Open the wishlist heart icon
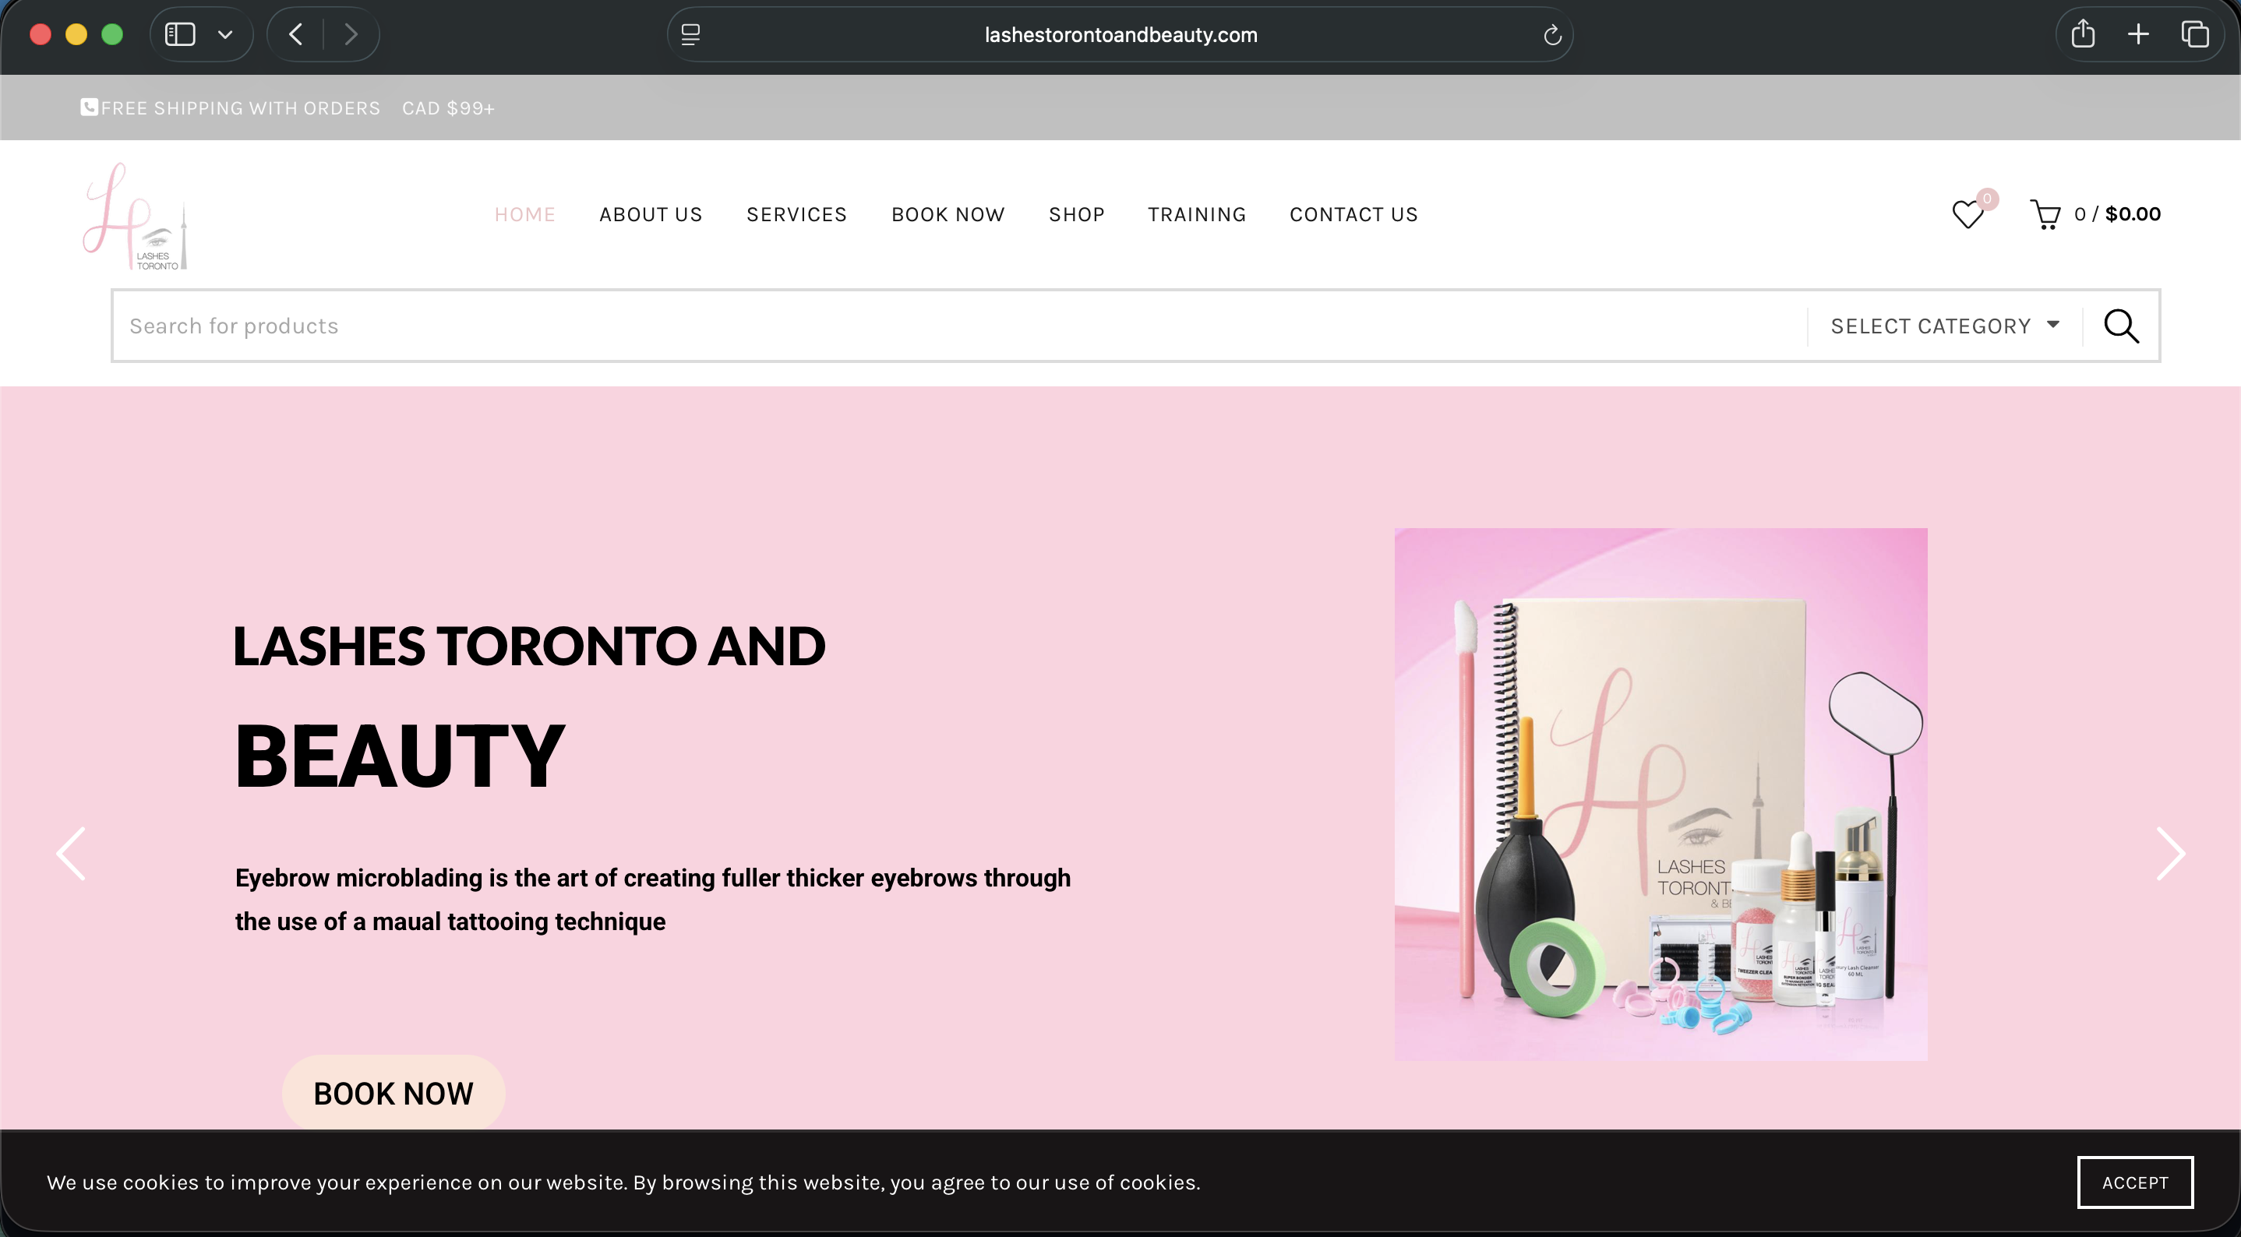The width and height of the screenshot is (2241, 1237). coord(1967,214)
